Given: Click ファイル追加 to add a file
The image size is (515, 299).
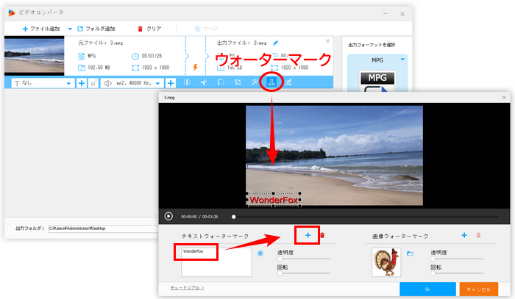Looking at the screenshot, I should 41,29.
